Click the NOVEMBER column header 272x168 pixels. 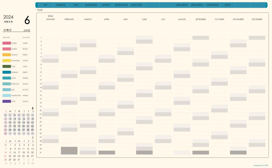point(238,19)
